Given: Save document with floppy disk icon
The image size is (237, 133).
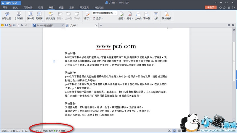Looking at the screenshot, I should click(x=6, y=25).
